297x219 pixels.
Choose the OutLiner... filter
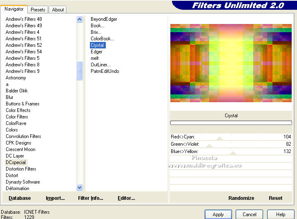[100, 65]
